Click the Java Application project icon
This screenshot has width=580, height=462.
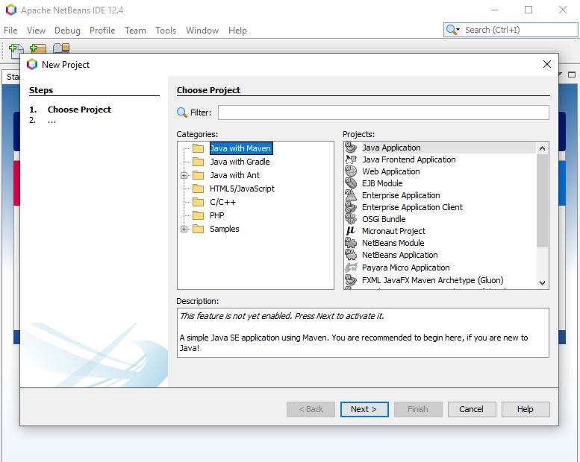click(x=351, y=148)
